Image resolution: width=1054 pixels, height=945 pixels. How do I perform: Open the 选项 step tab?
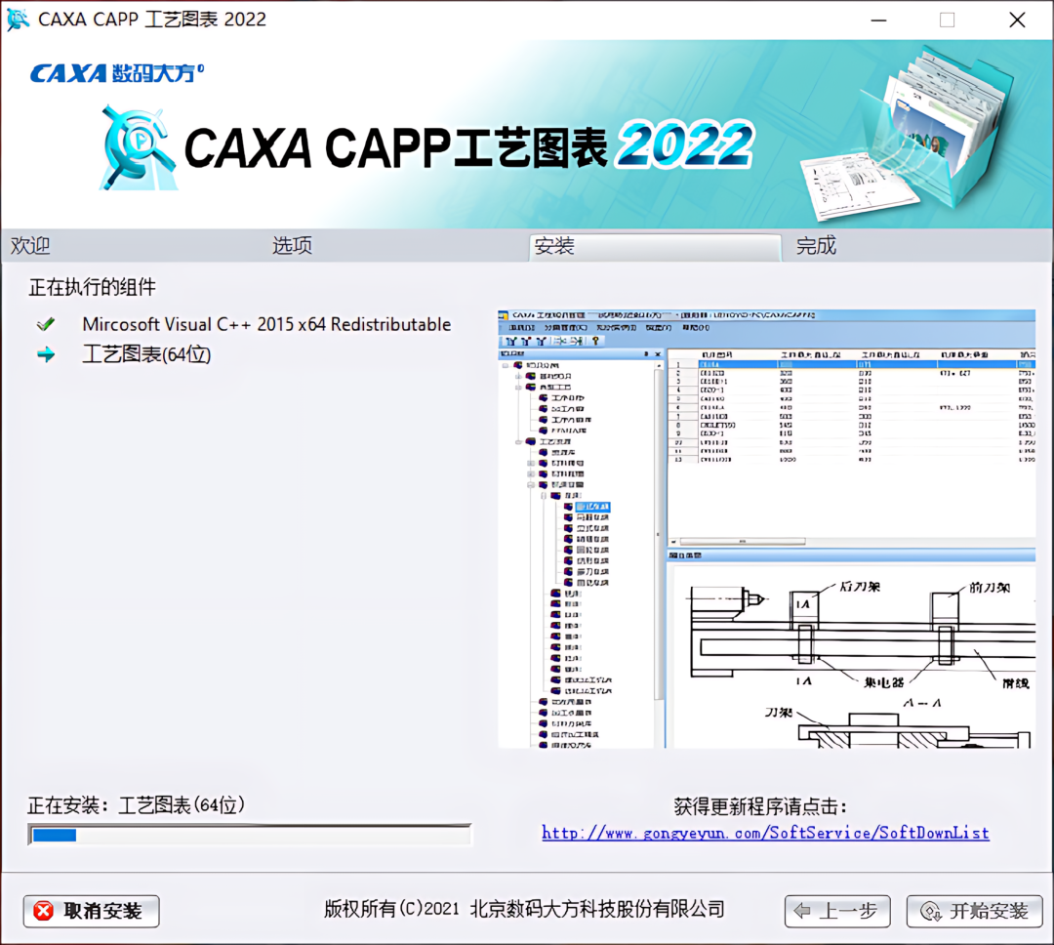point(292,245)
